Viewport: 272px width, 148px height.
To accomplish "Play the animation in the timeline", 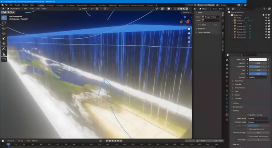I will pos(116,141).
